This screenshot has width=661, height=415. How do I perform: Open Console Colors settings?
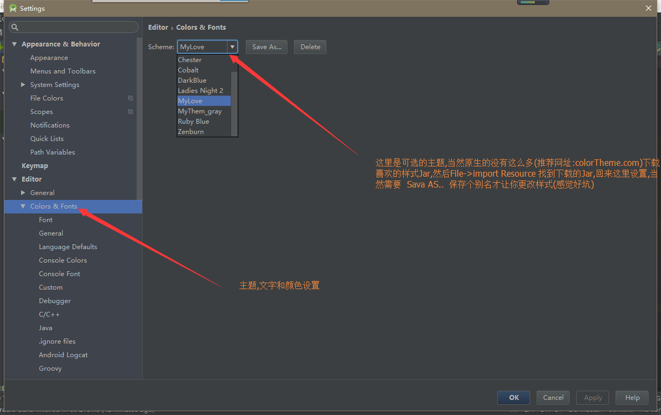click(63, 260)
